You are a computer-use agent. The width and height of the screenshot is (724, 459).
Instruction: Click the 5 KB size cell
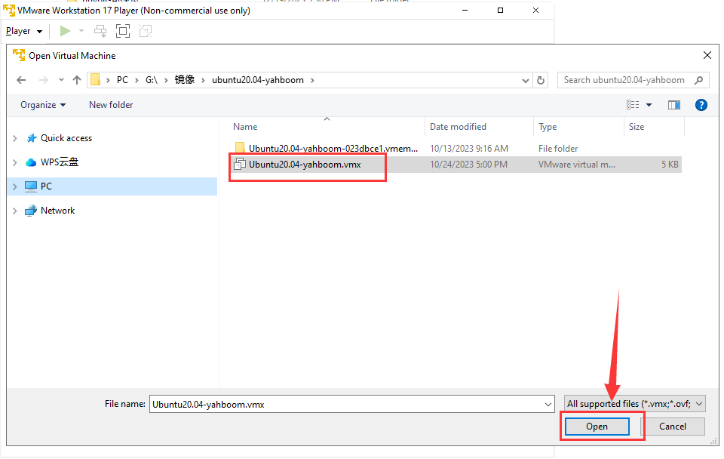670,165
